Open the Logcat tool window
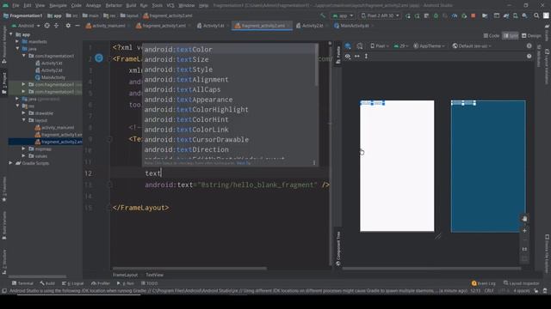The height and width of the screenshot is (309, 551). point(72,283)
